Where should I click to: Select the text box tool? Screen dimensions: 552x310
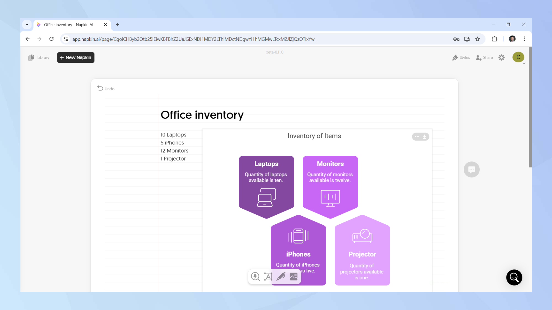[268, 276]
